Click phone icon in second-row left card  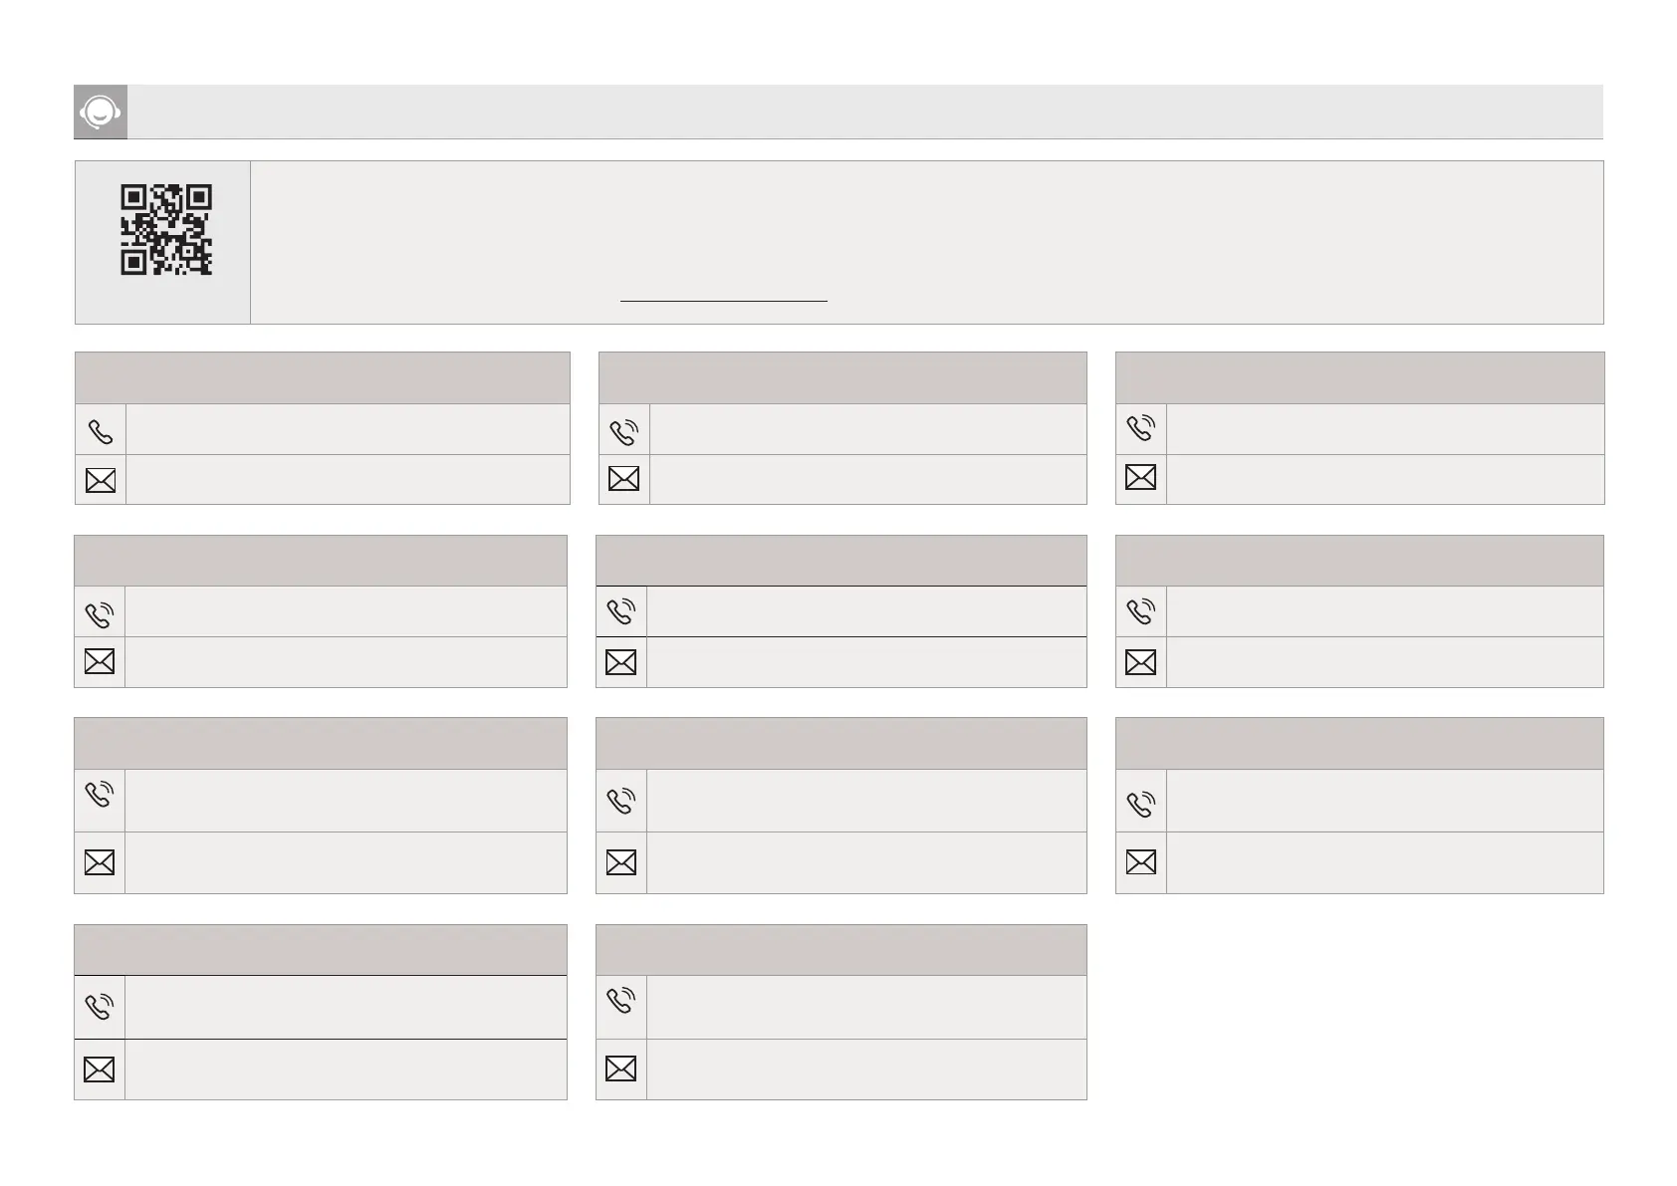coord(100,613)
